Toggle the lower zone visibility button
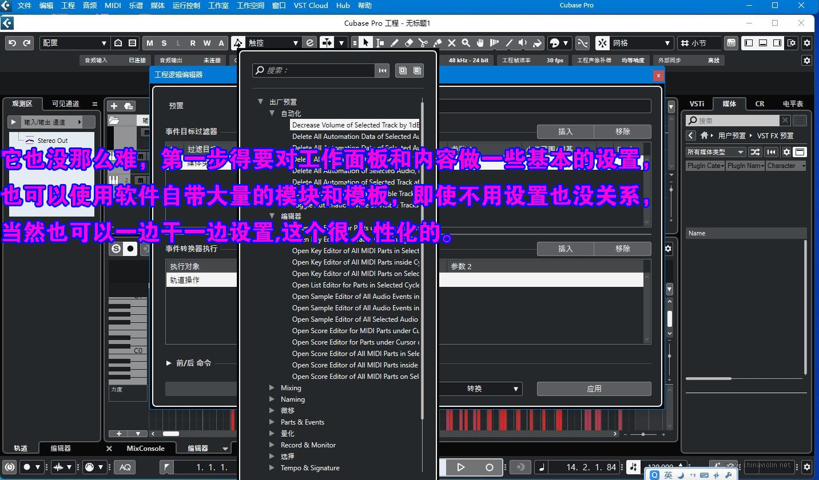819x480 pixels. click(x=763, y=43)
